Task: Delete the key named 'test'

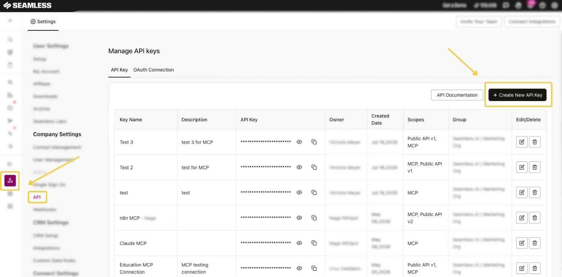Action: pos(535,192)
